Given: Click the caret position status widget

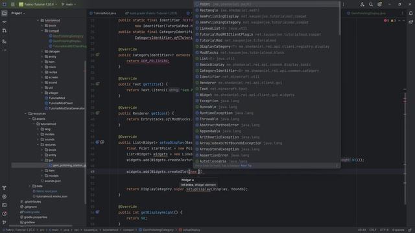Looking at the screenshot, I should point(362,230).
